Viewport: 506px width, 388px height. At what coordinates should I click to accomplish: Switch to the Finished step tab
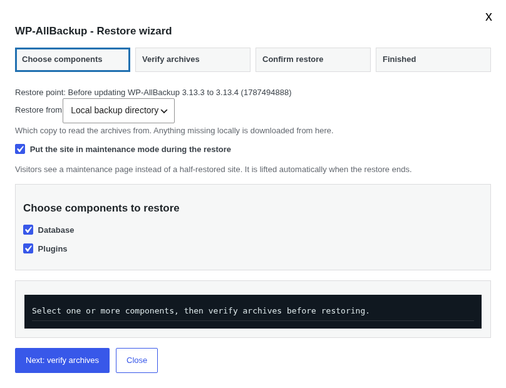coord(433,59)
